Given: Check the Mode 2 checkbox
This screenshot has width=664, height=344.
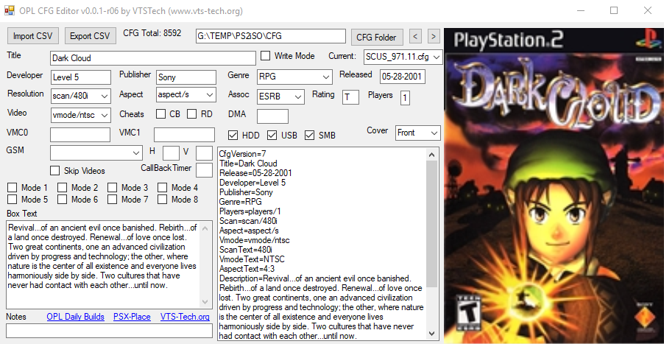Looking at the screenshot, I should coord(63,187).
